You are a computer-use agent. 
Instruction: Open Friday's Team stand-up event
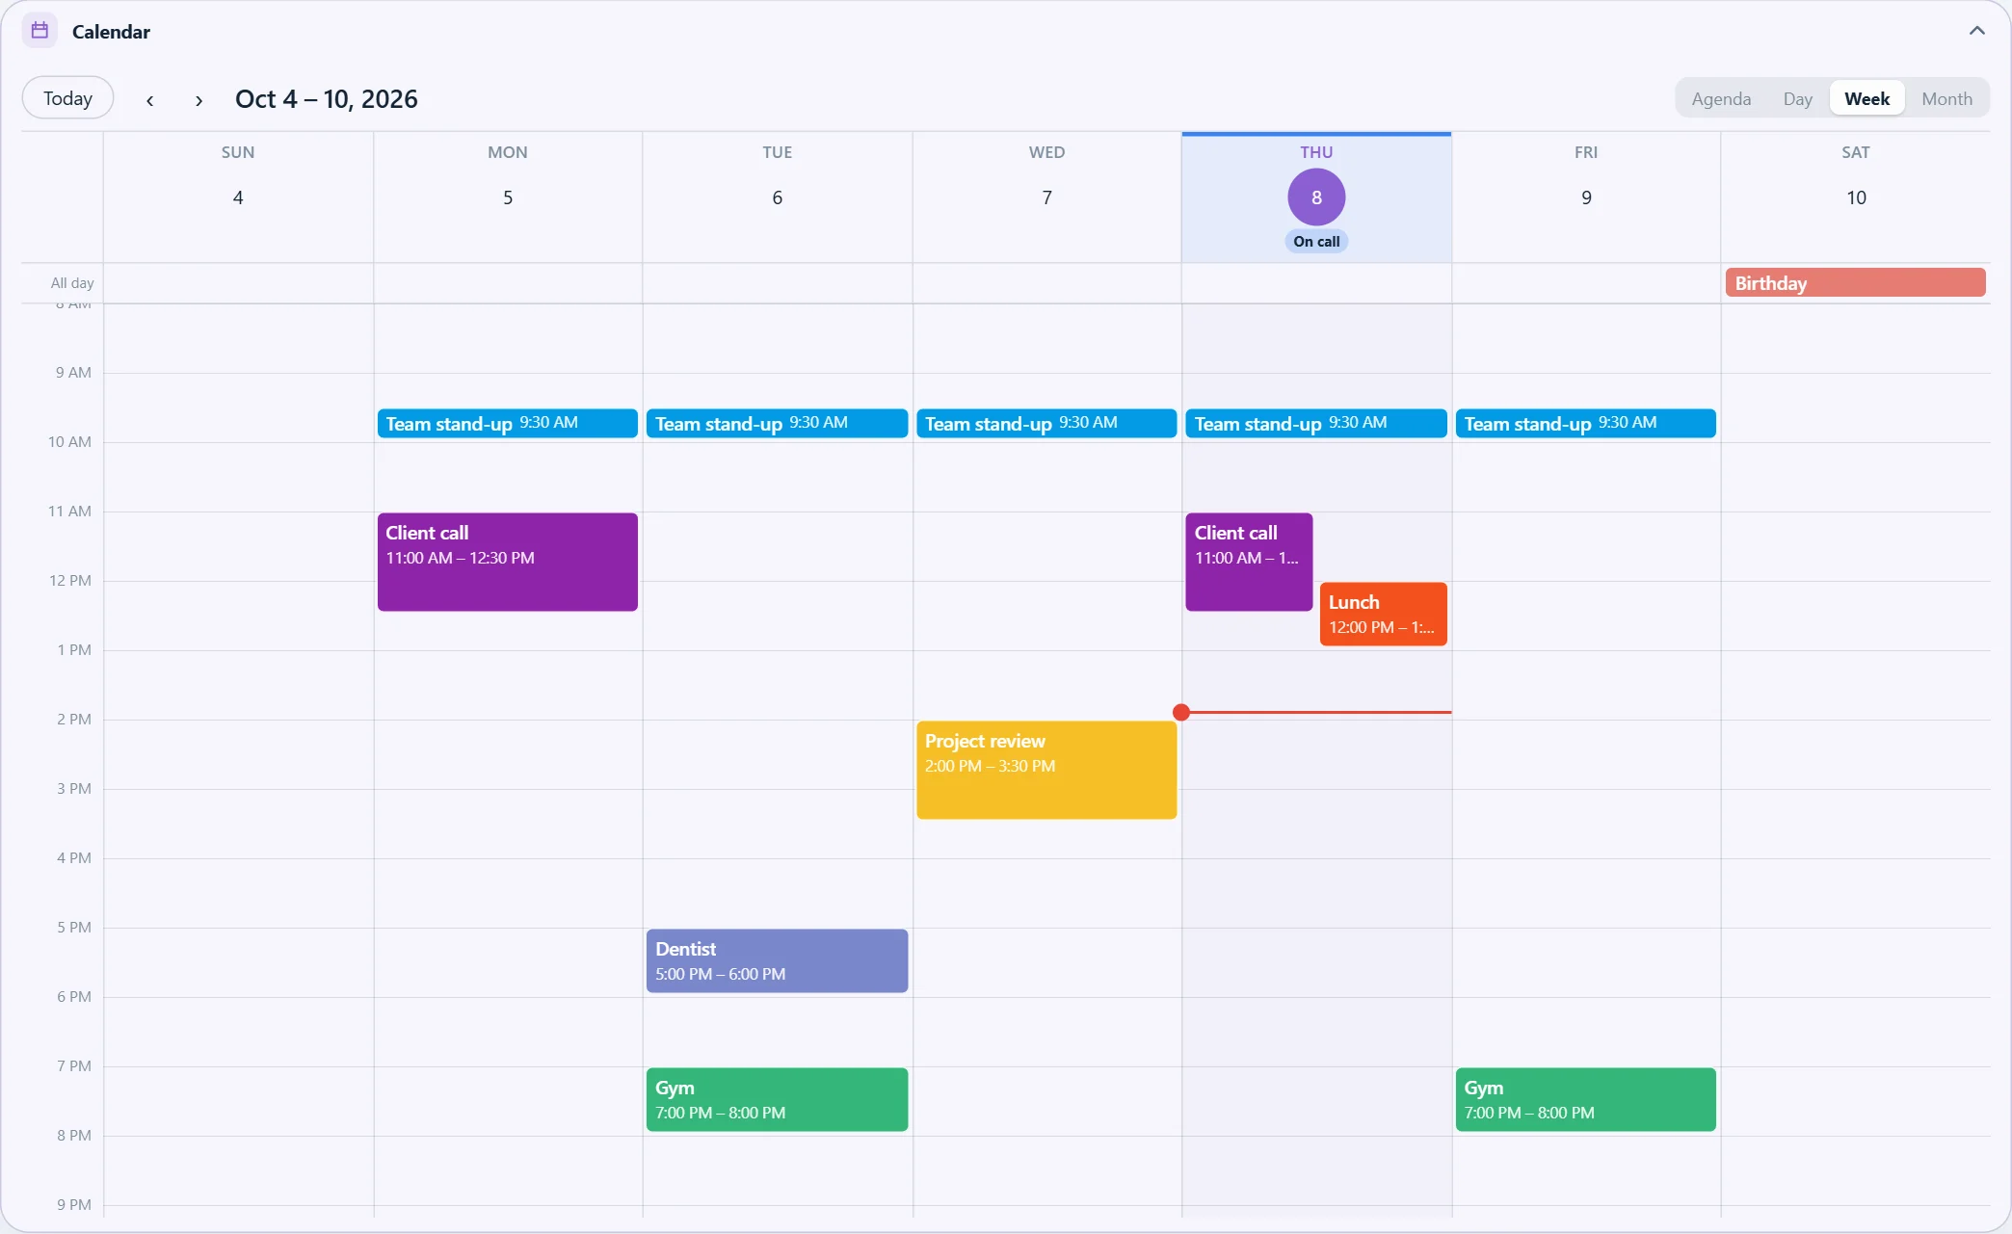1585,424
